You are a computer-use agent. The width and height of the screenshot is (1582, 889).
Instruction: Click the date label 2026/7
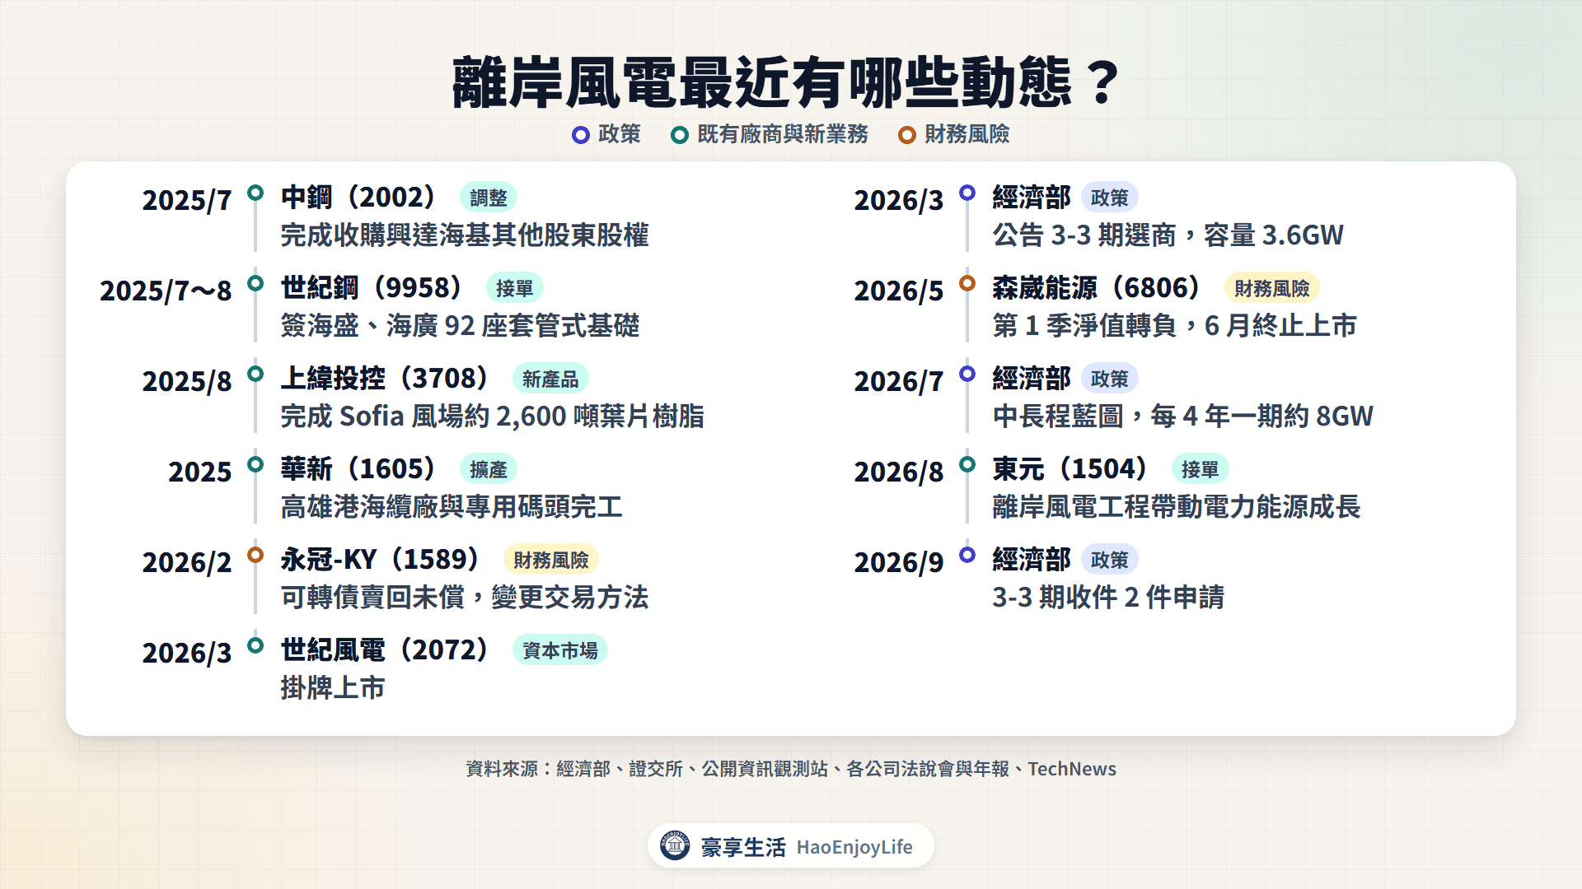tap(899, 381)
